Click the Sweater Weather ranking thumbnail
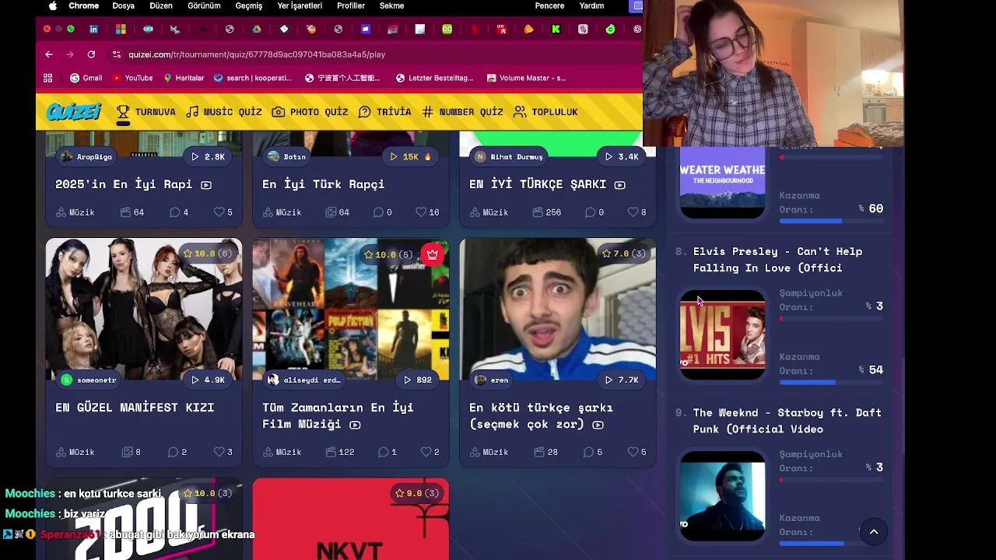This screenshot has width=996, height=560. pos(723,183)
